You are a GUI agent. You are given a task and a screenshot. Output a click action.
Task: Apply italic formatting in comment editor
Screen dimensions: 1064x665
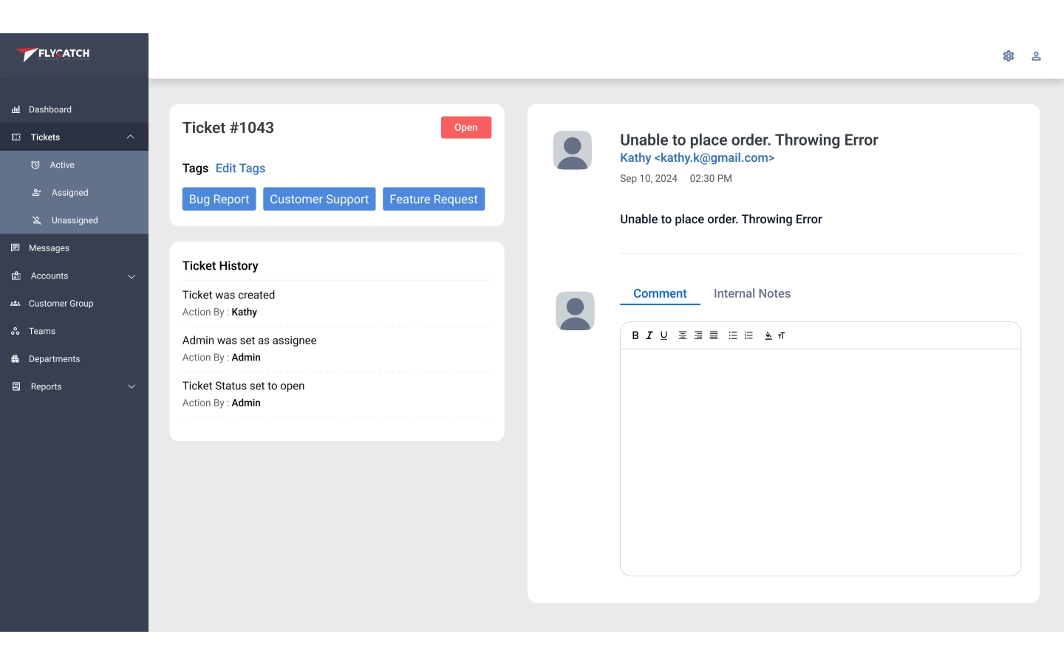click(649, 335)
